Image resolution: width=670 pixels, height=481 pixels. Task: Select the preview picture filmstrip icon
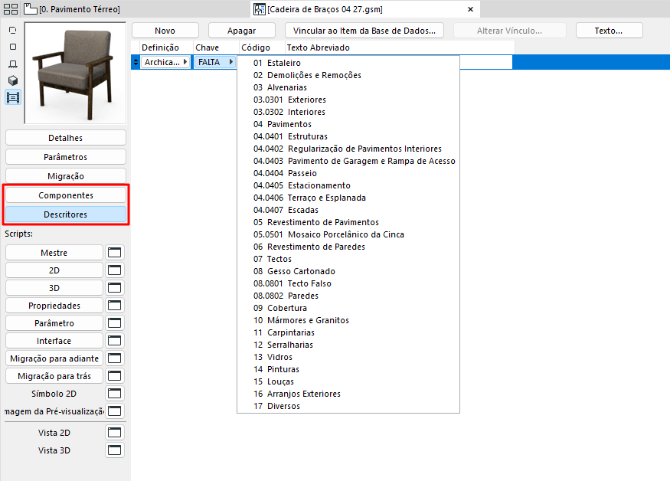tap(13, 97)
